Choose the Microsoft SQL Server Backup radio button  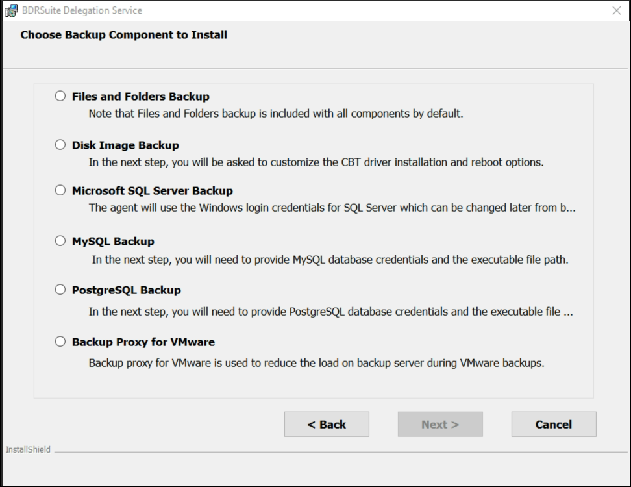tap(60, 190)
